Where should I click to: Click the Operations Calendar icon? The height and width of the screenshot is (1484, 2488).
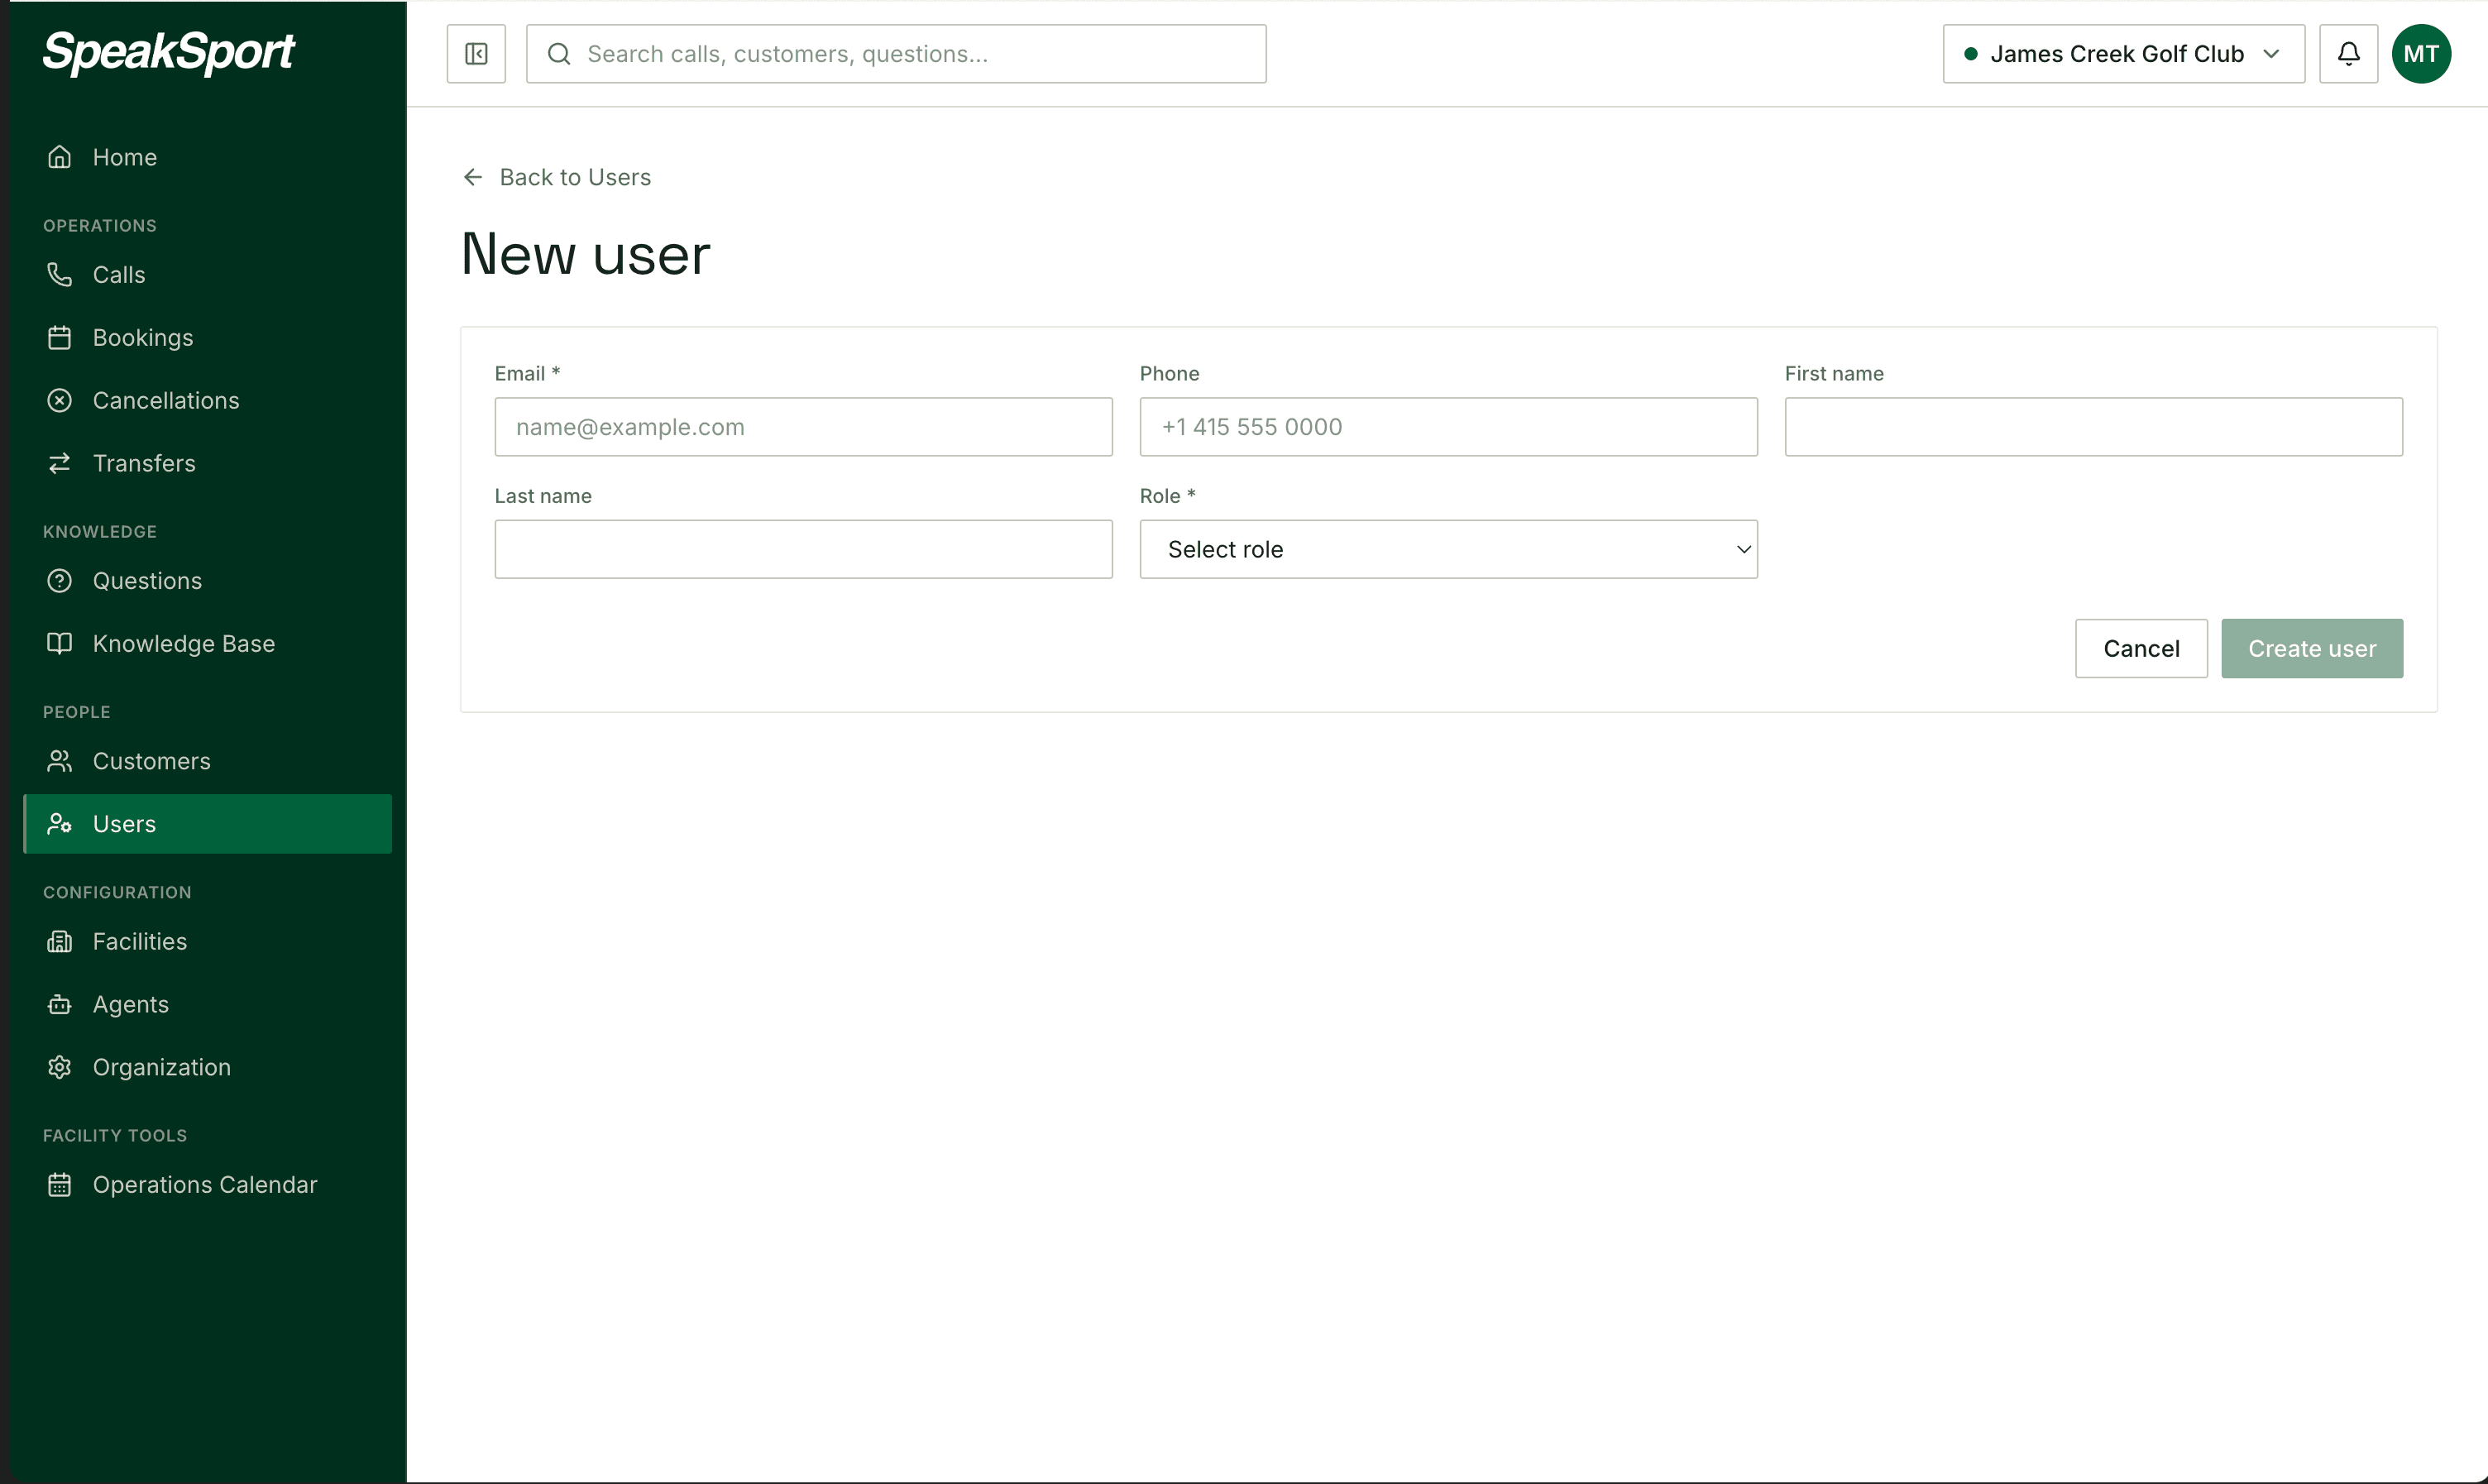click(x=60, y=1185)
